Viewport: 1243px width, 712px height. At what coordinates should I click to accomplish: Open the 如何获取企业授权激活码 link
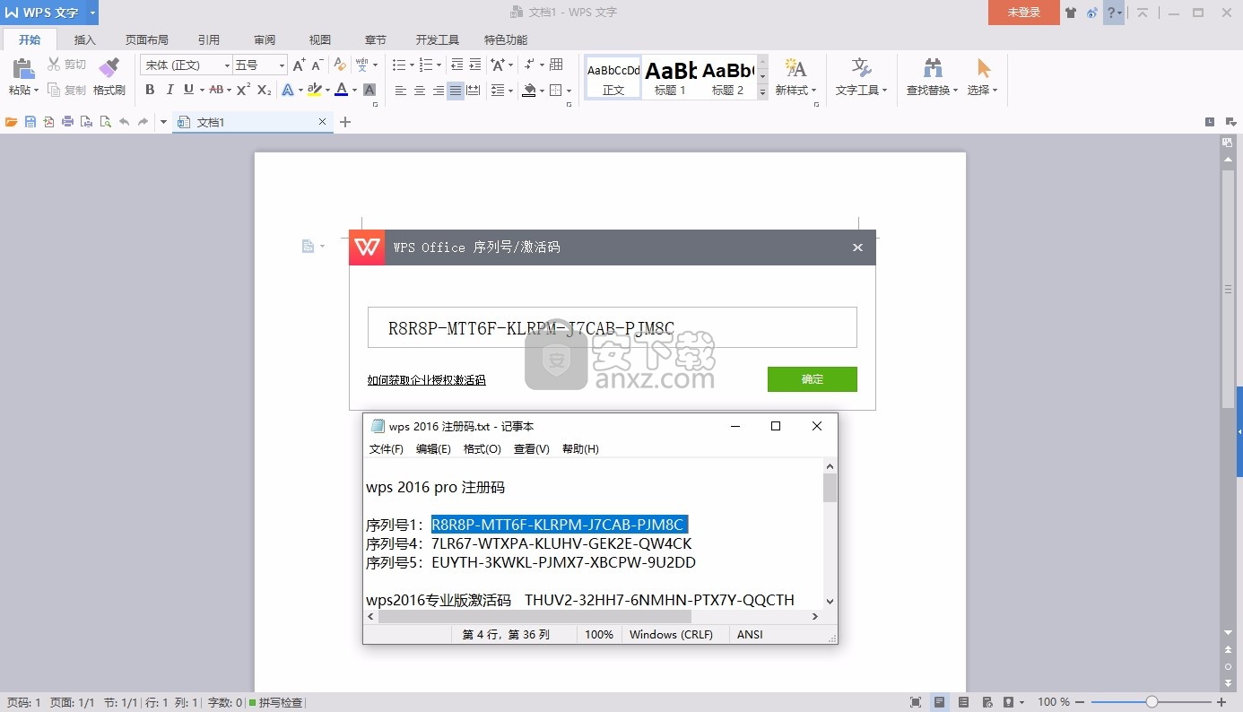(x=426, y=380)
